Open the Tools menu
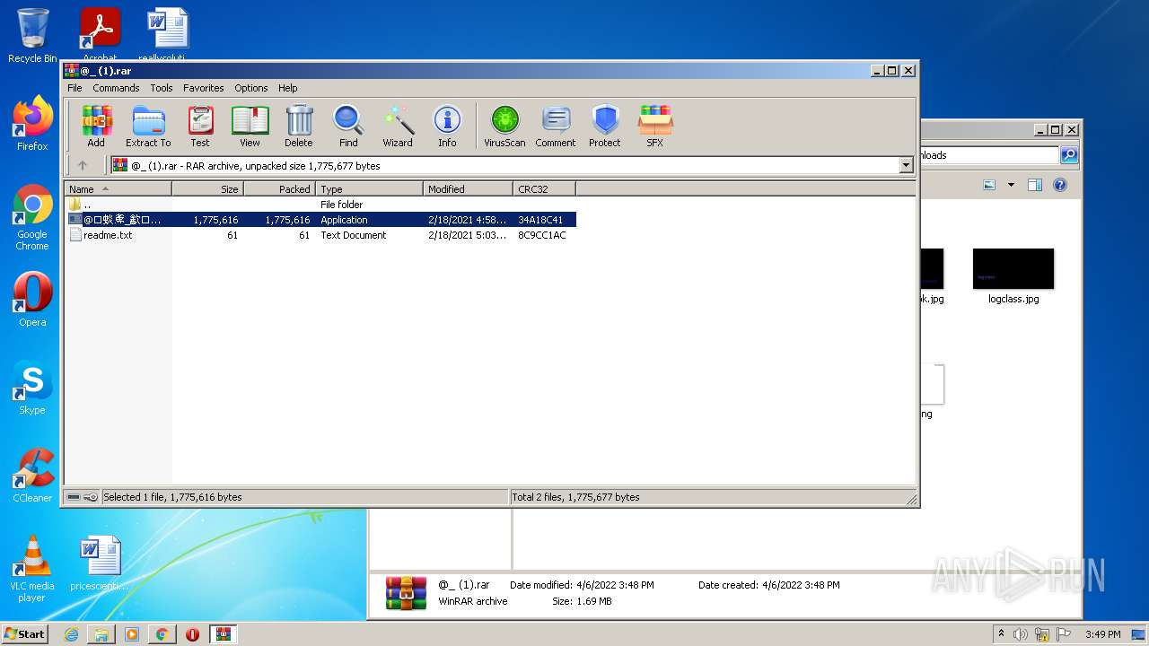The width and height of the screenshot is (1149, 646). (162, 88)
